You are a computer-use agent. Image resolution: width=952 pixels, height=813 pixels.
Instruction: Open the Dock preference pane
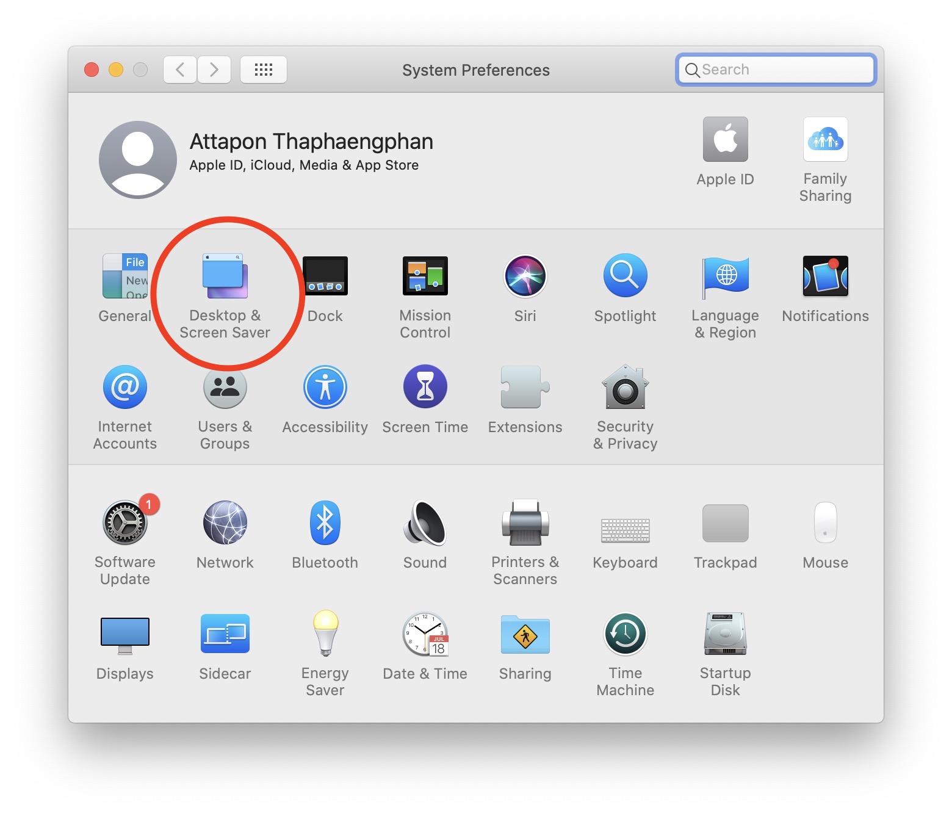coord(325,276)
